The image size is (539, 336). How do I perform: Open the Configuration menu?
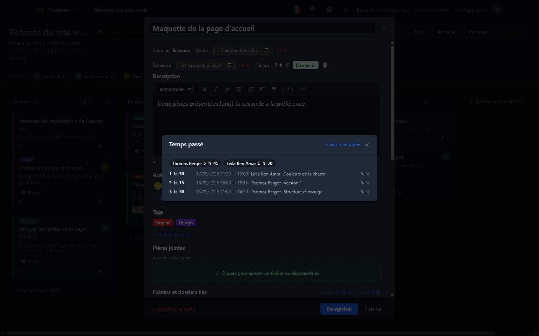pyautogui.click(x=471, y=10)
